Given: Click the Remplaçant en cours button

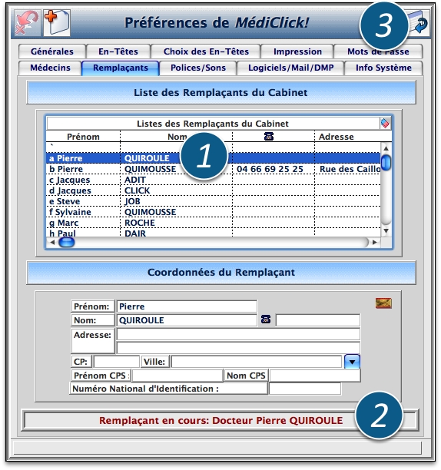Looking at the screenshot, I should pos(220,420).
